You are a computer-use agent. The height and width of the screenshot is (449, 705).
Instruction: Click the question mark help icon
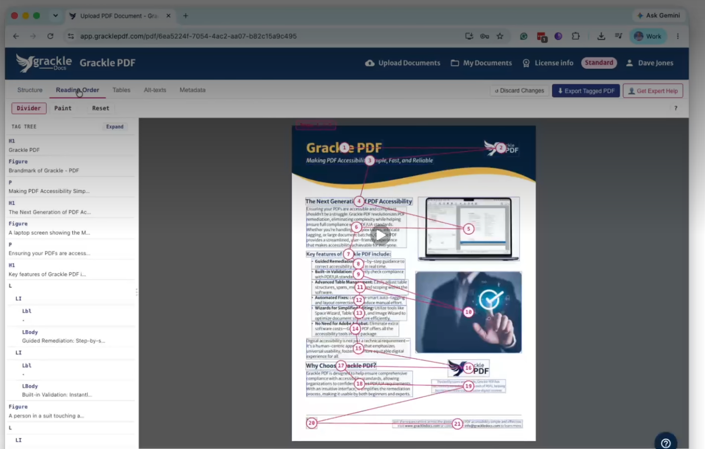point(676,108)
